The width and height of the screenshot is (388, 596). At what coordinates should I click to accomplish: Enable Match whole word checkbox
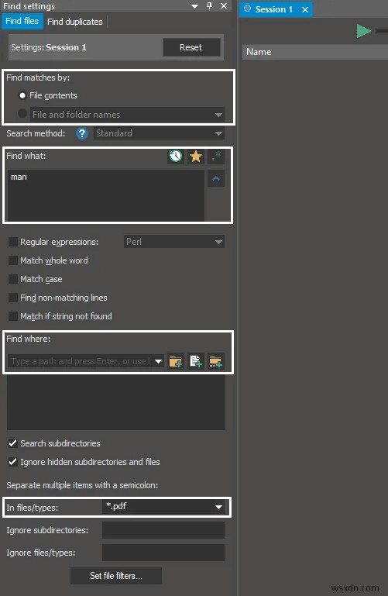[x=13, y=260]
